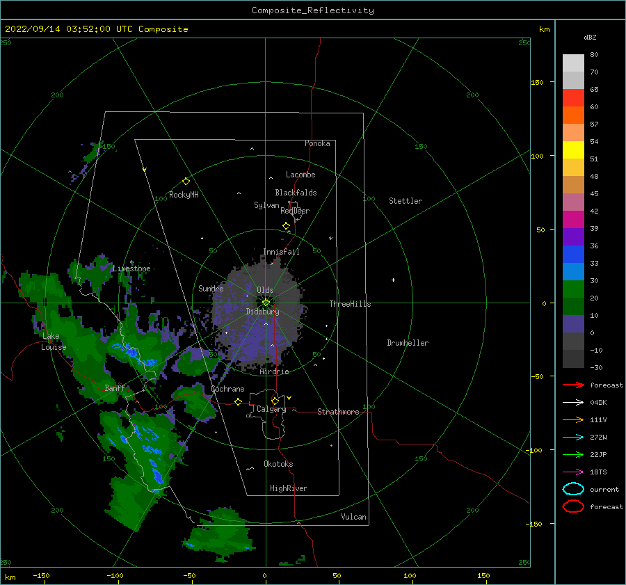Select the purple 36-39 dBZ swatch
The width and height of the screenshot is (626, 585).
click(573, 237)
